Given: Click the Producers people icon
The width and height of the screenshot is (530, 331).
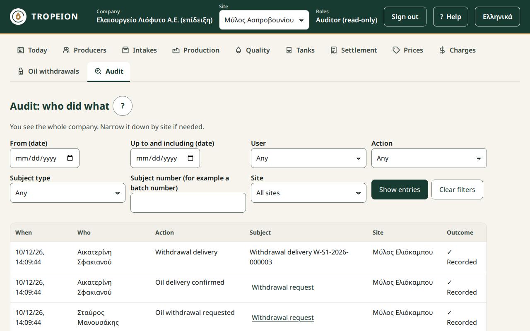Looking at the screenshot, I should (66, 50).
